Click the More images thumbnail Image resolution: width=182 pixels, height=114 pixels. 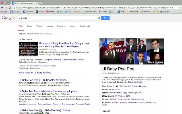[155, 58]
